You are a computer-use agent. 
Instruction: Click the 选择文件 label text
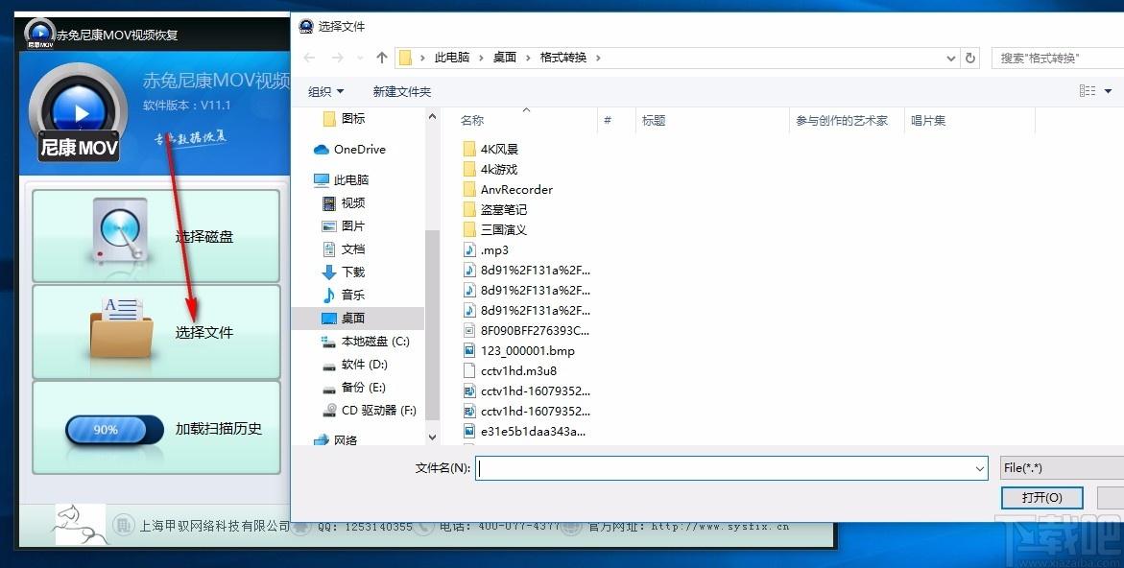point(204,332)
